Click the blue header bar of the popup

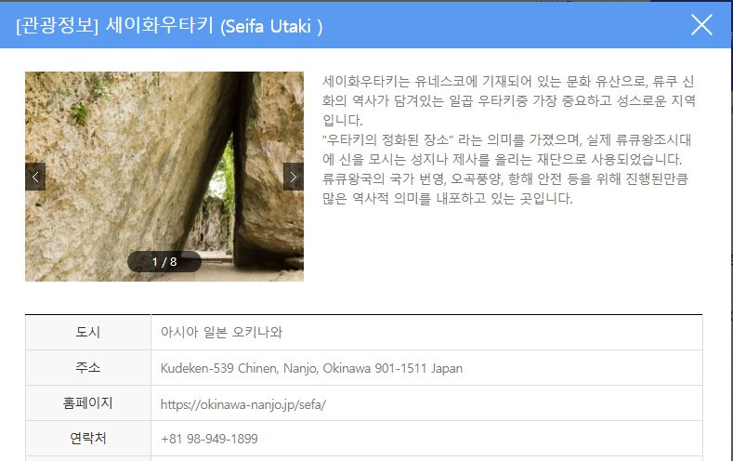pyautogui.click(x=364, y=25)
